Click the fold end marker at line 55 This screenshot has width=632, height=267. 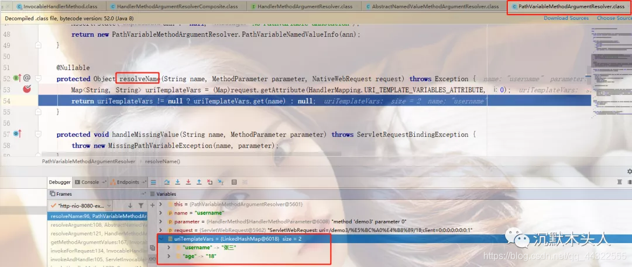tap(38, 112)
